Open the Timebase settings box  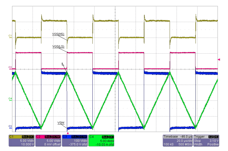click(x=178, y=141)
